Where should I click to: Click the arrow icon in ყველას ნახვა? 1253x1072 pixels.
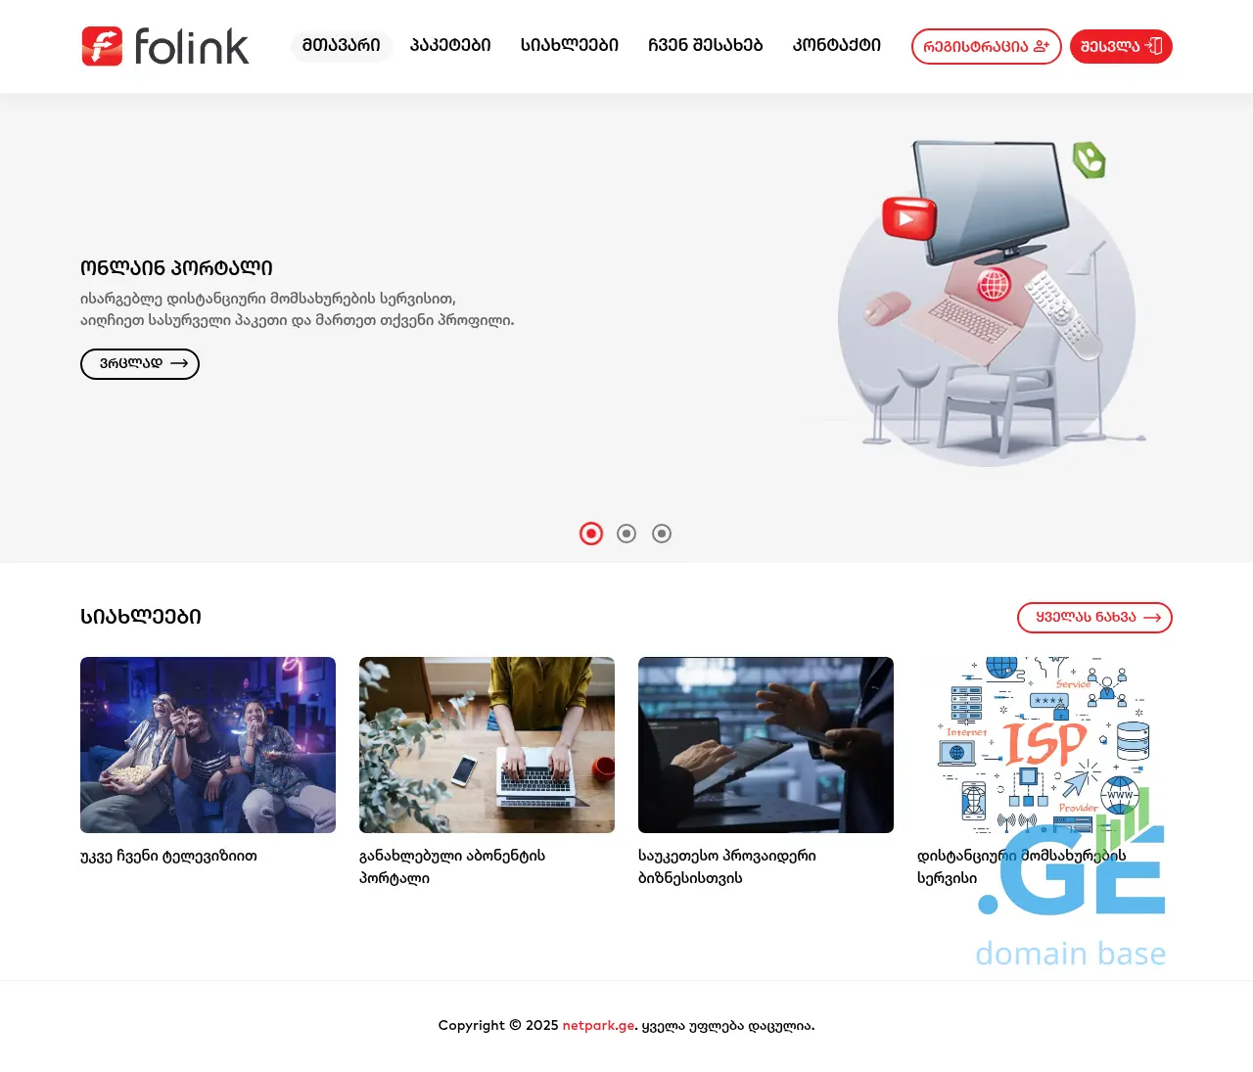1152,618
